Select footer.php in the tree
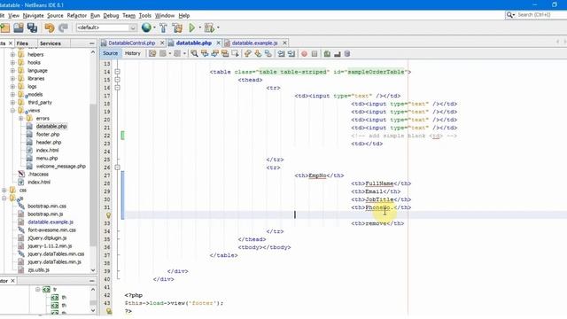This screenshot has height=319, width=567. (x=48, y=134)
